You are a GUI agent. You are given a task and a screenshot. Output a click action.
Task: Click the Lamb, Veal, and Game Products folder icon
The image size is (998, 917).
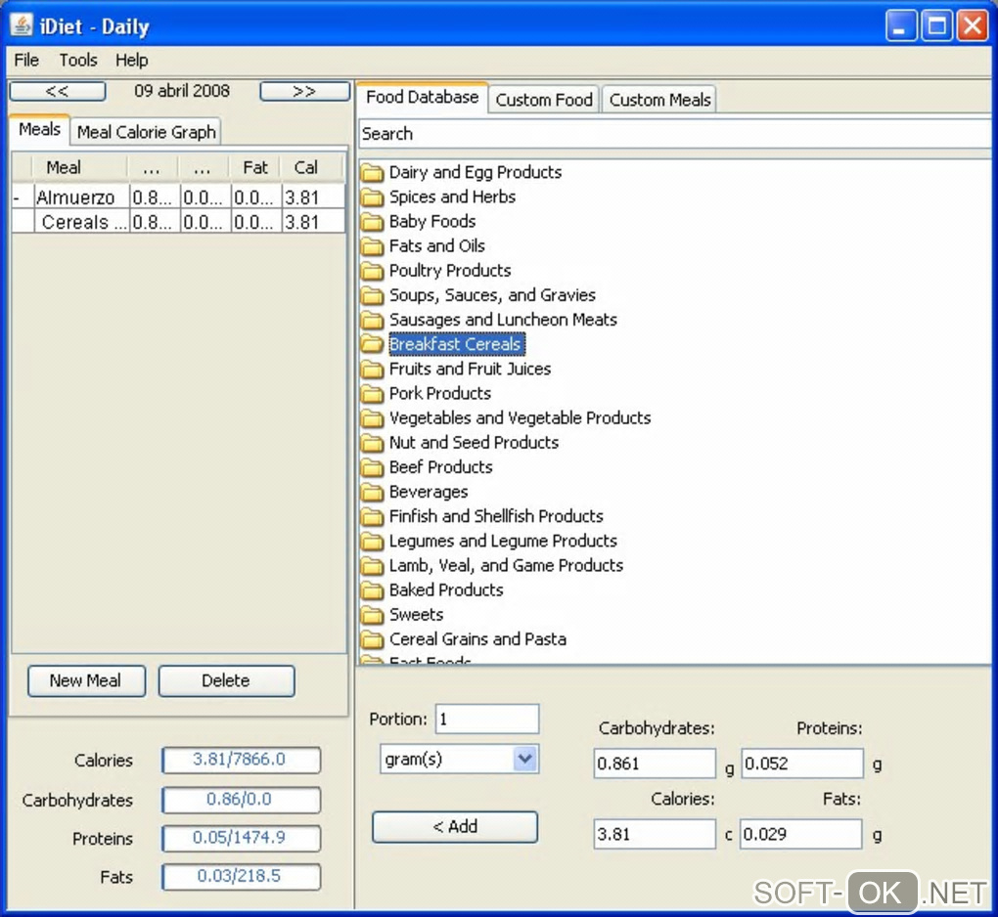click(x=373, y=566)
